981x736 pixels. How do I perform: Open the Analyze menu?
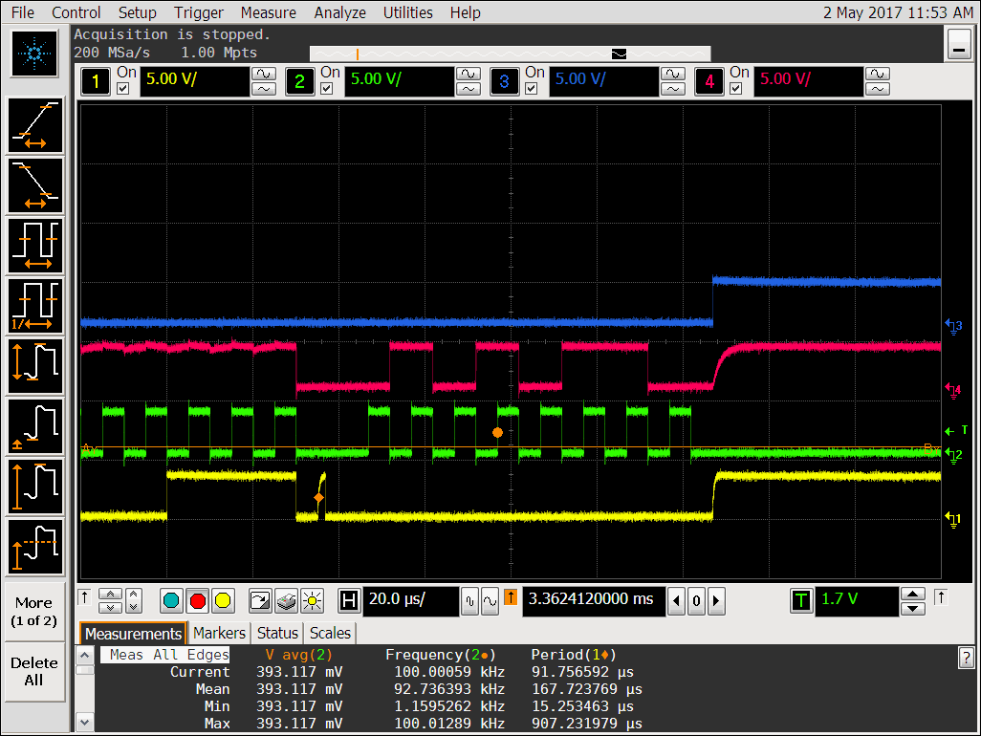pyautogui.click(x=340, y=12)
